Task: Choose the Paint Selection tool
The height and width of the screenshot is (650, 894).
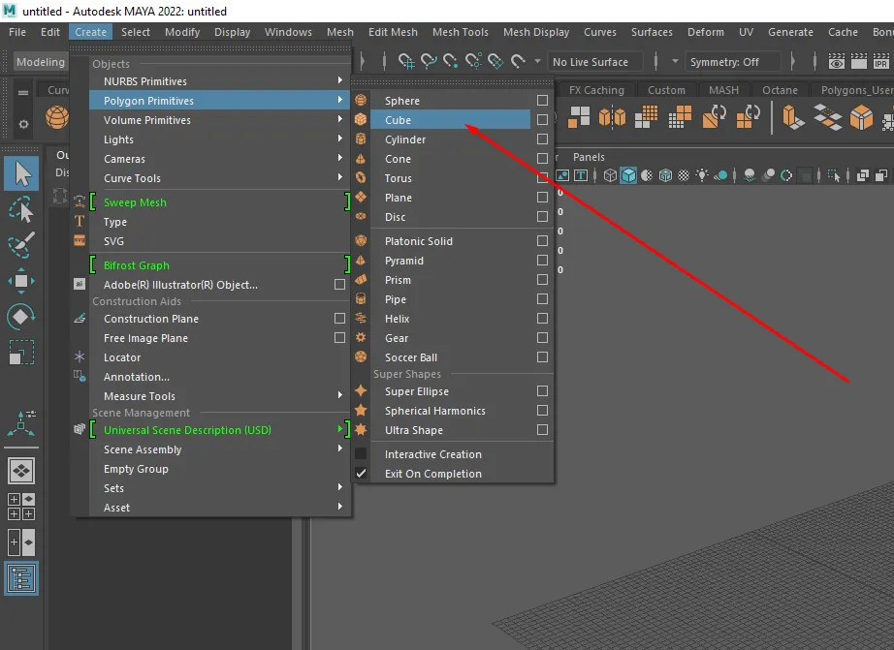Action: coord(21,245)
